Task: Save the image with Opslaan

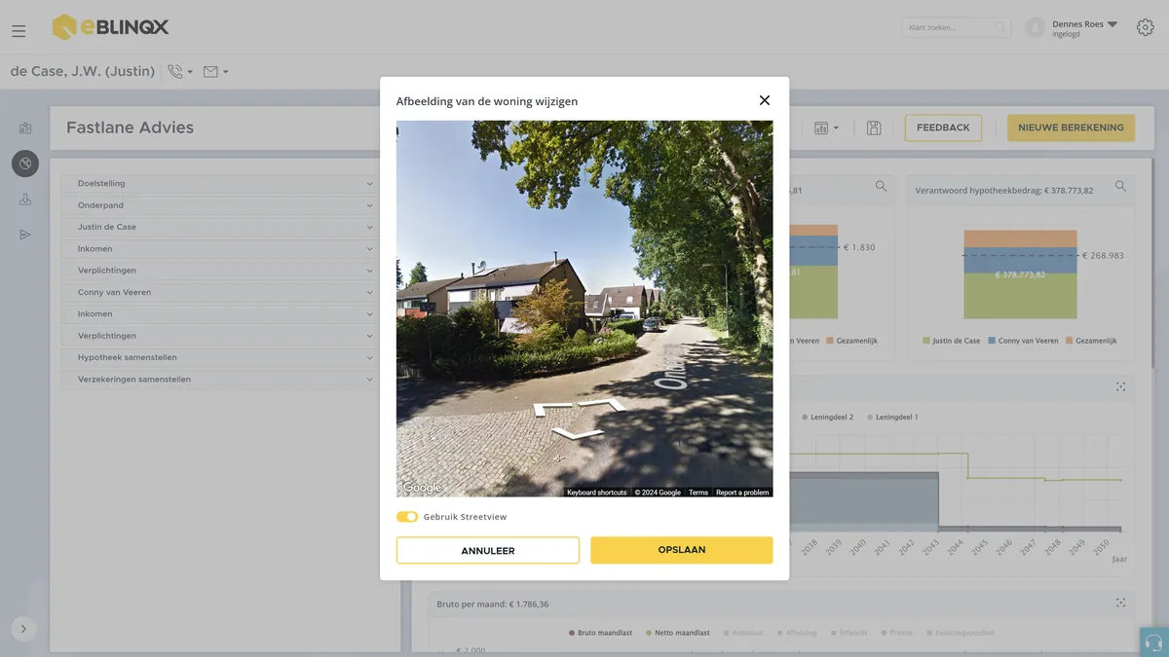Action: [682, 550]
